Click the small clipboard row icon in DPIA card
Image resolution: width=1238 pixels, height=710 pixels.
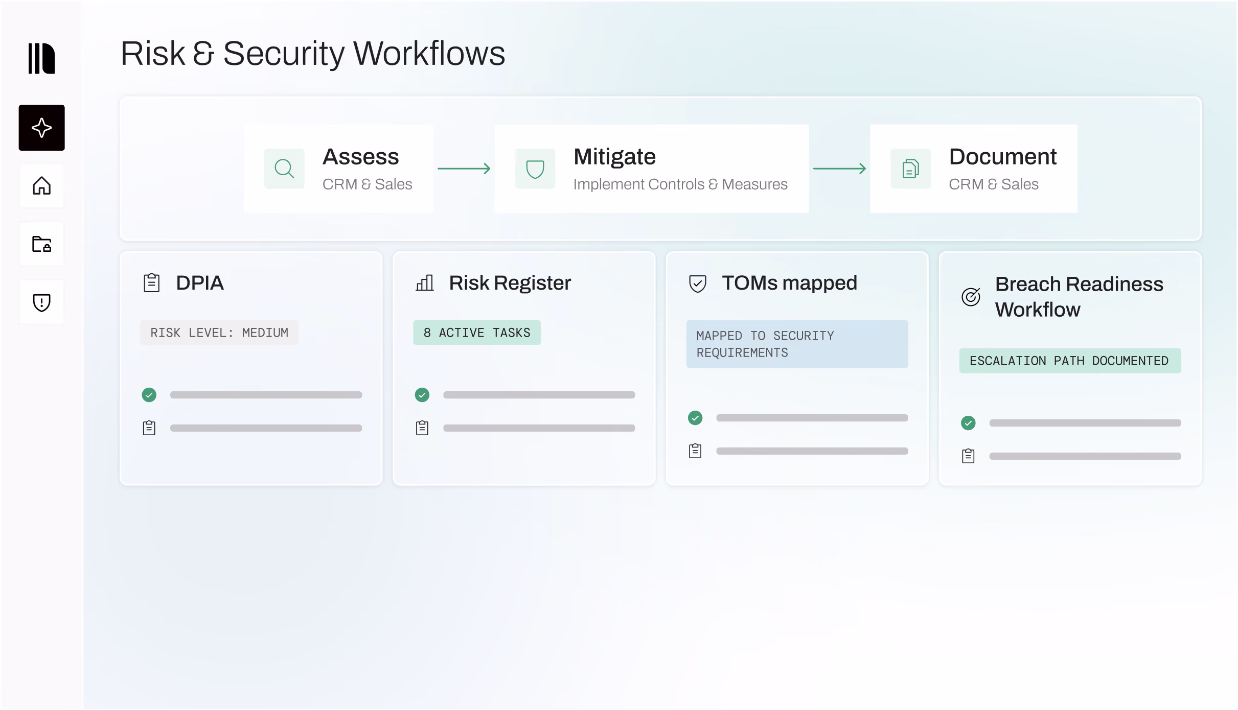pyautogui.click(x=149, y=428)
